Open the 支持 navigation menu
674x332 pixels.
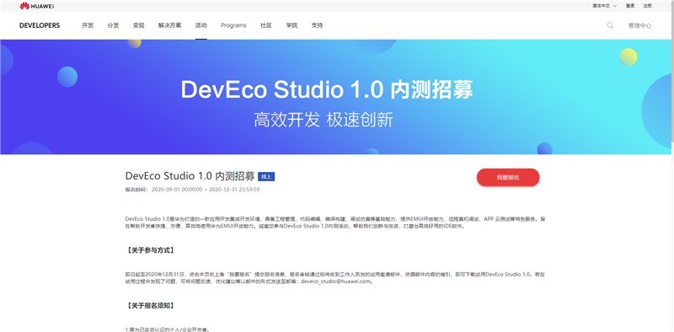[317, 25]
